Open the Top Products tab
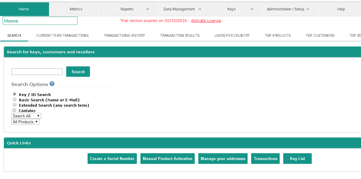Screen dimensions: 361x179 pos(278,36)
